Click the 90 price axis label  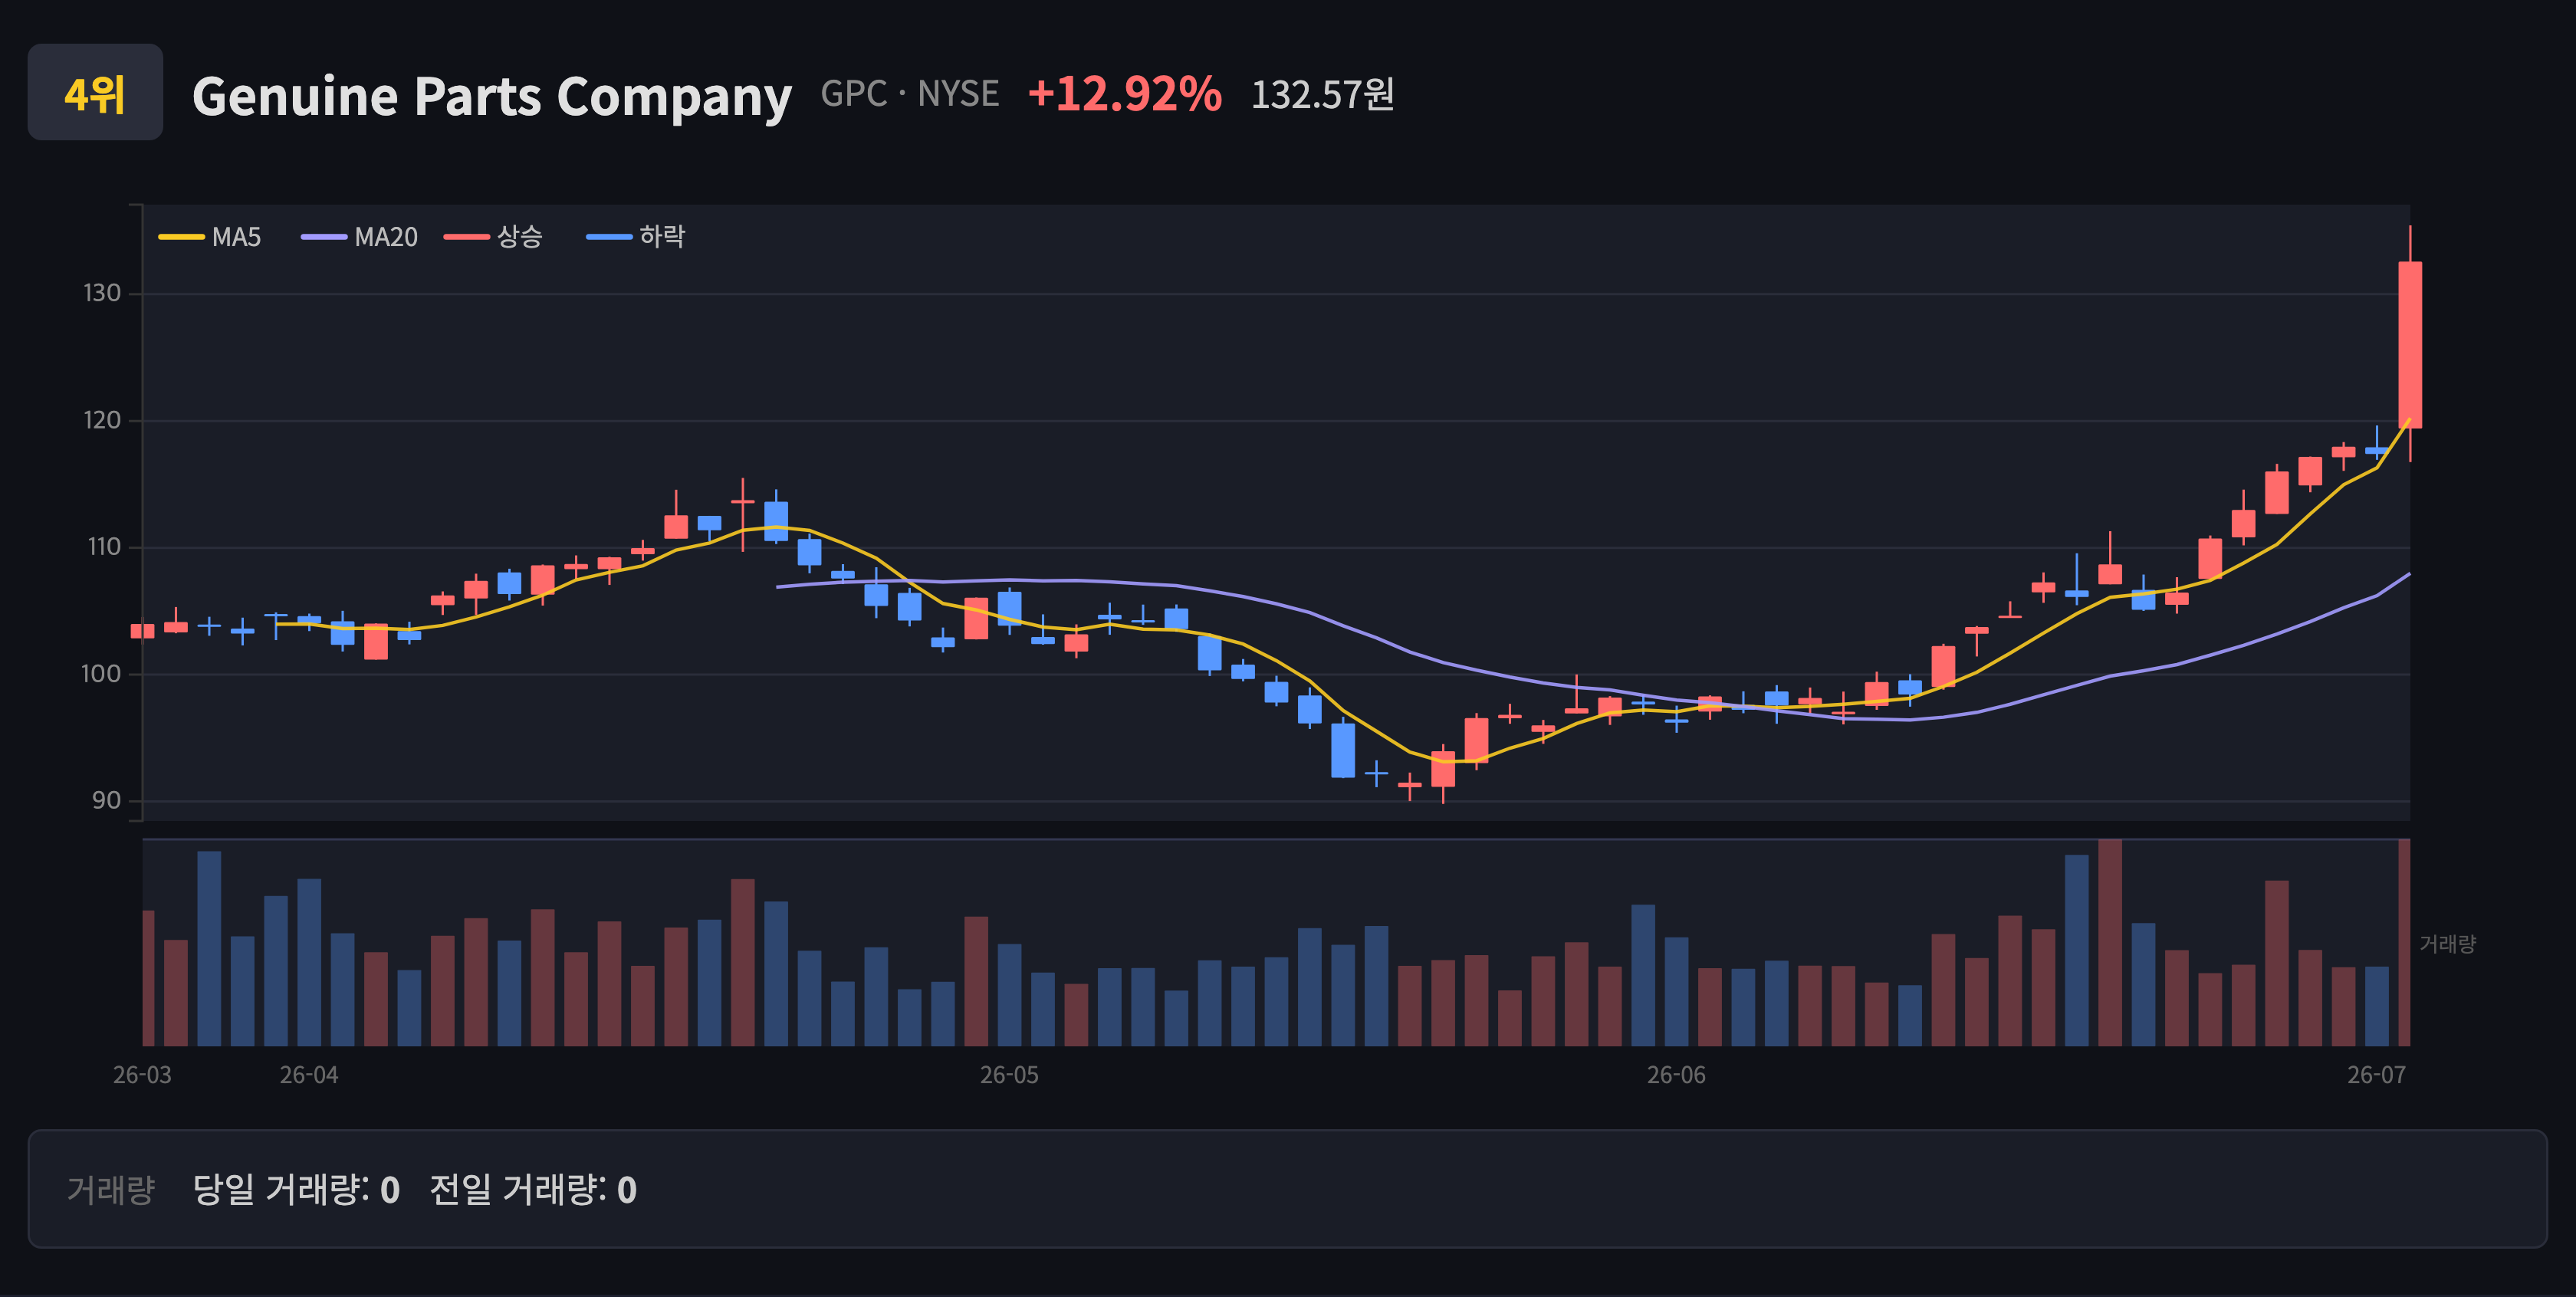(106, 800)
